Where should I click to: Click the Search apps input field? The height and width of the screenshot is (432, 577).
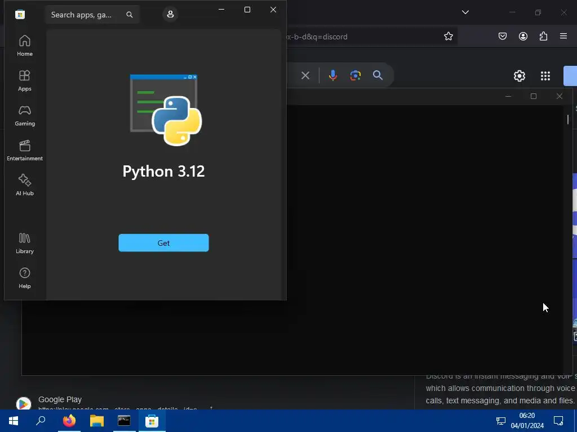tap(92, 15)
